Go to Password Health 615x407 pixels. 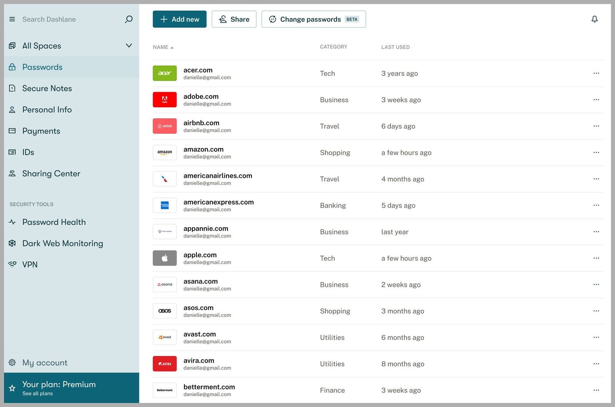[54, 222]
